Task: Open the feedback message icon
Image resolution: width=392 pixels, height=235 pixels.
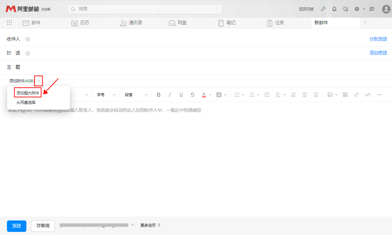Action: click(372, 9)
